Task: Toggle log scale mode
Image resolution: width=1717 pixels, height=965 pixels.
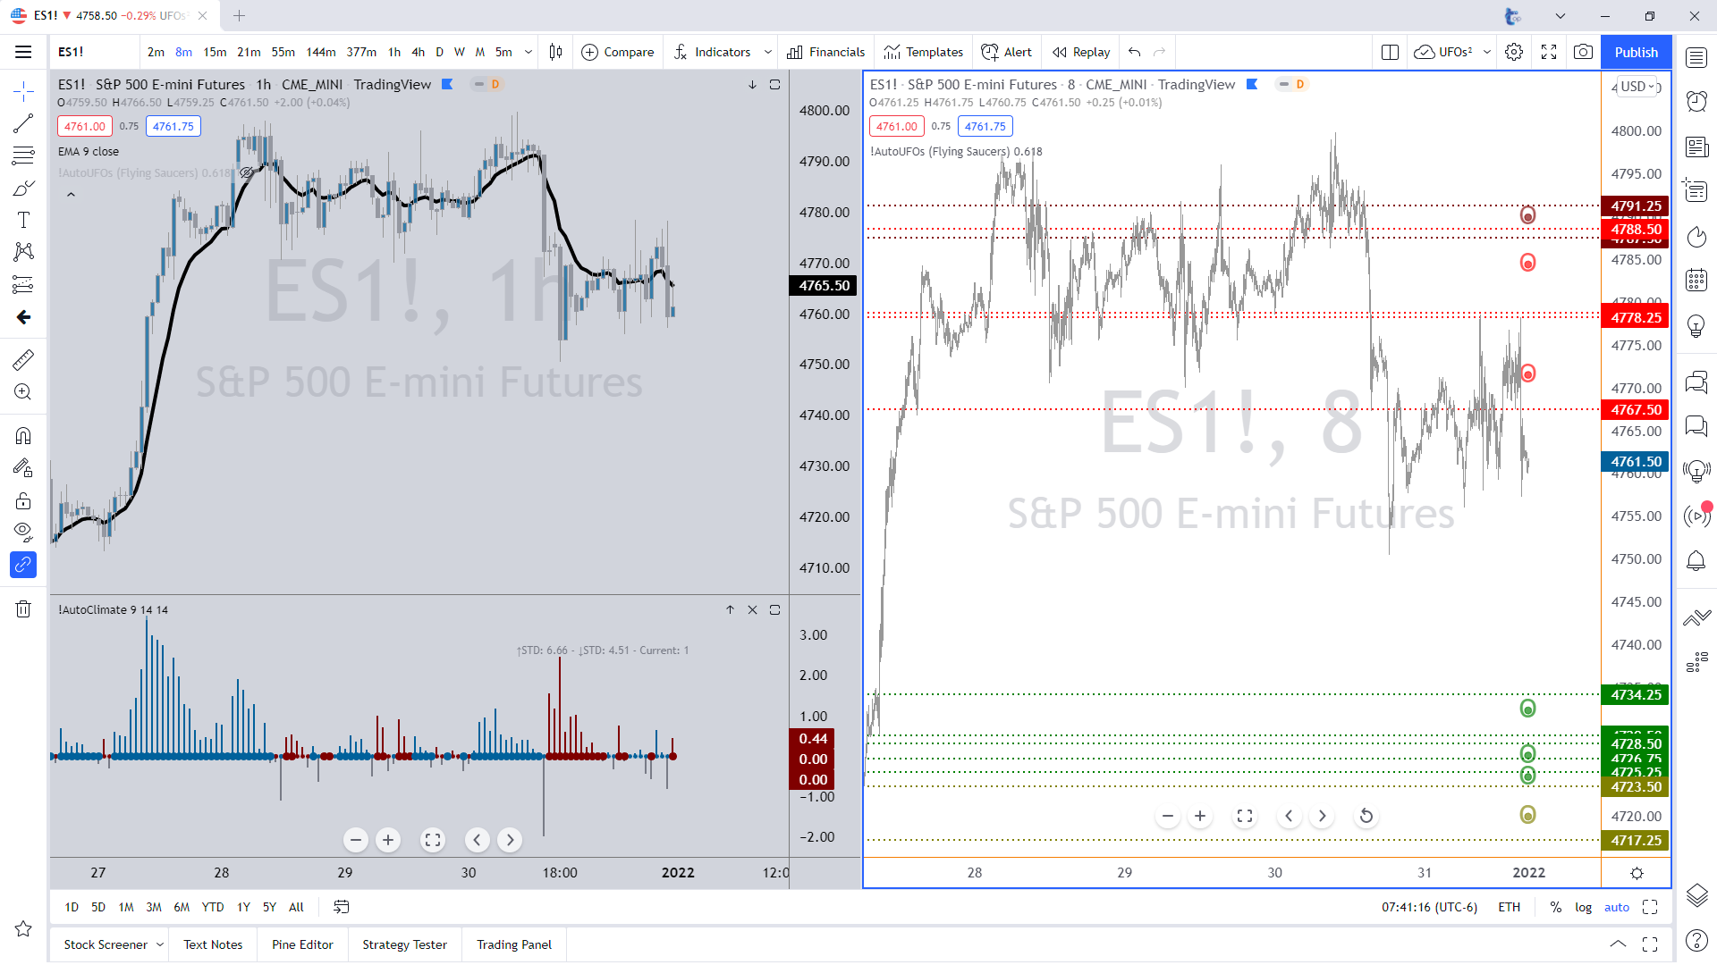Action: pos(1583,907)
